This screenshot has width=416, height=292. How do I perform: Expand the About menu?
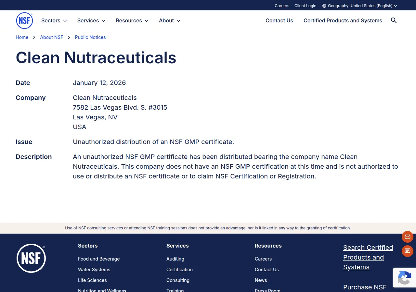[x=170, y=20]
